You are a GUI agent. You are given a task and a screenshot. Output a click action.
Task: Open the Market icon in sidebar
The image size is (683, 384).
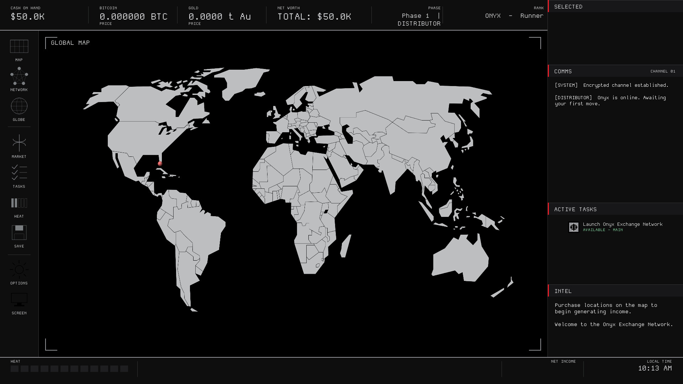[19, 143]
